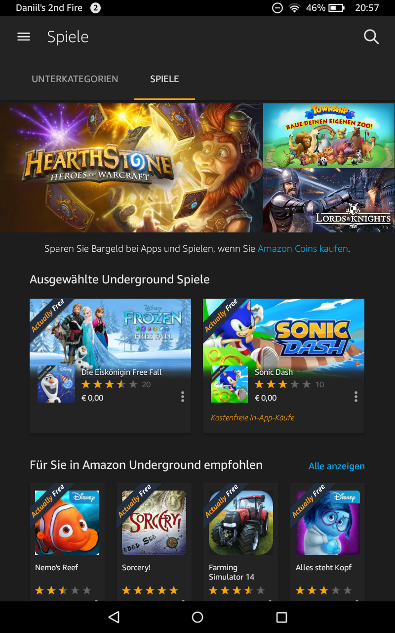
Task: Select the Spiele tab
Action: click(x=164, y=79)
